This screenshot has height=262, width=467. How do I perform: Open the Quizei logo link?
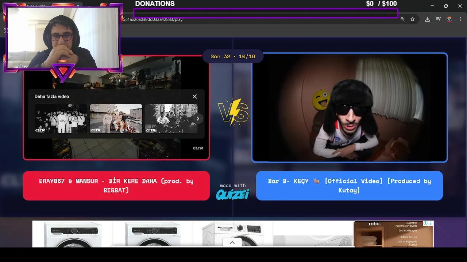(233, 195)
